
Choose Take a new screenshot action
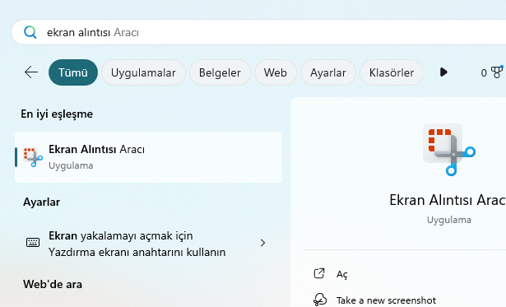pyautogui.click(x=386, y=300)
